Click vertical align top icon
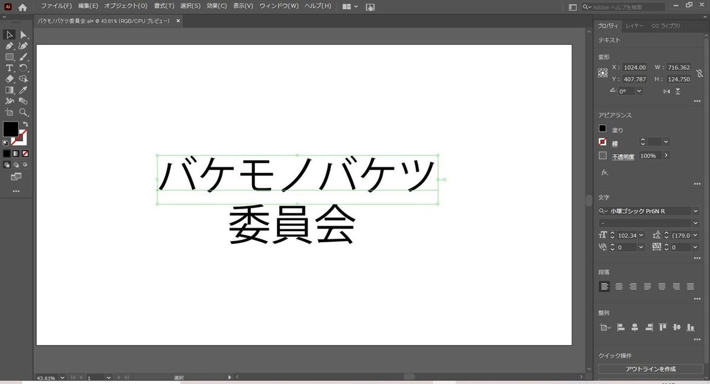Image resolution: width=710 pixels, height=384 pixels. tap(663, 327)
